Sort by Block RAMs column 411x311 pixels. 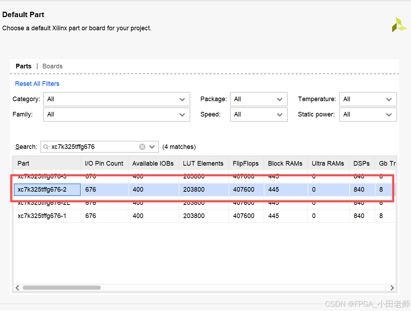point(286,164)
